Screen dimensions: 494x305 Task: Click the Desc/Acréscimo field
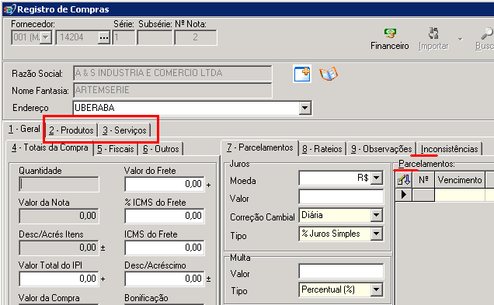(x=165, y=279)
